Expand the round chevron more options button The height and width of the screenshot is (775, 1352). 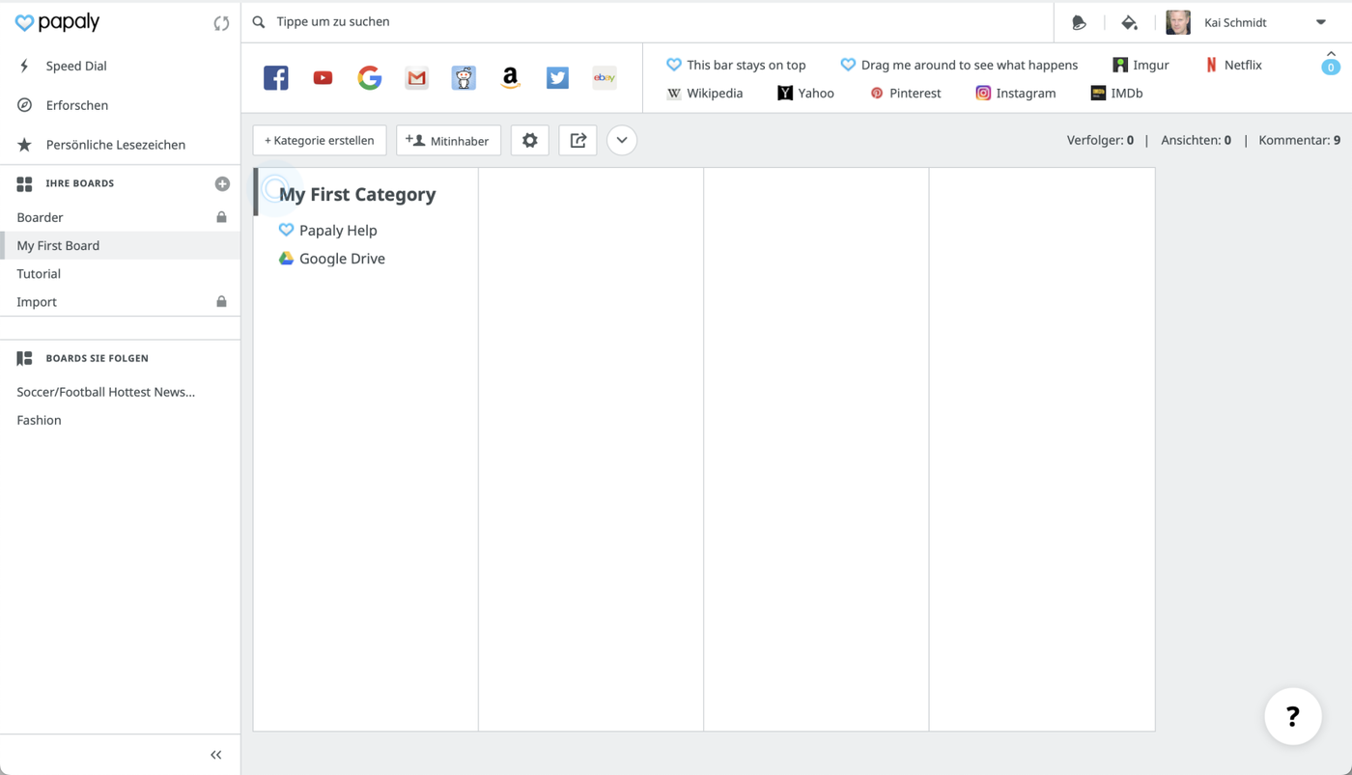click(x=622, y=141)
